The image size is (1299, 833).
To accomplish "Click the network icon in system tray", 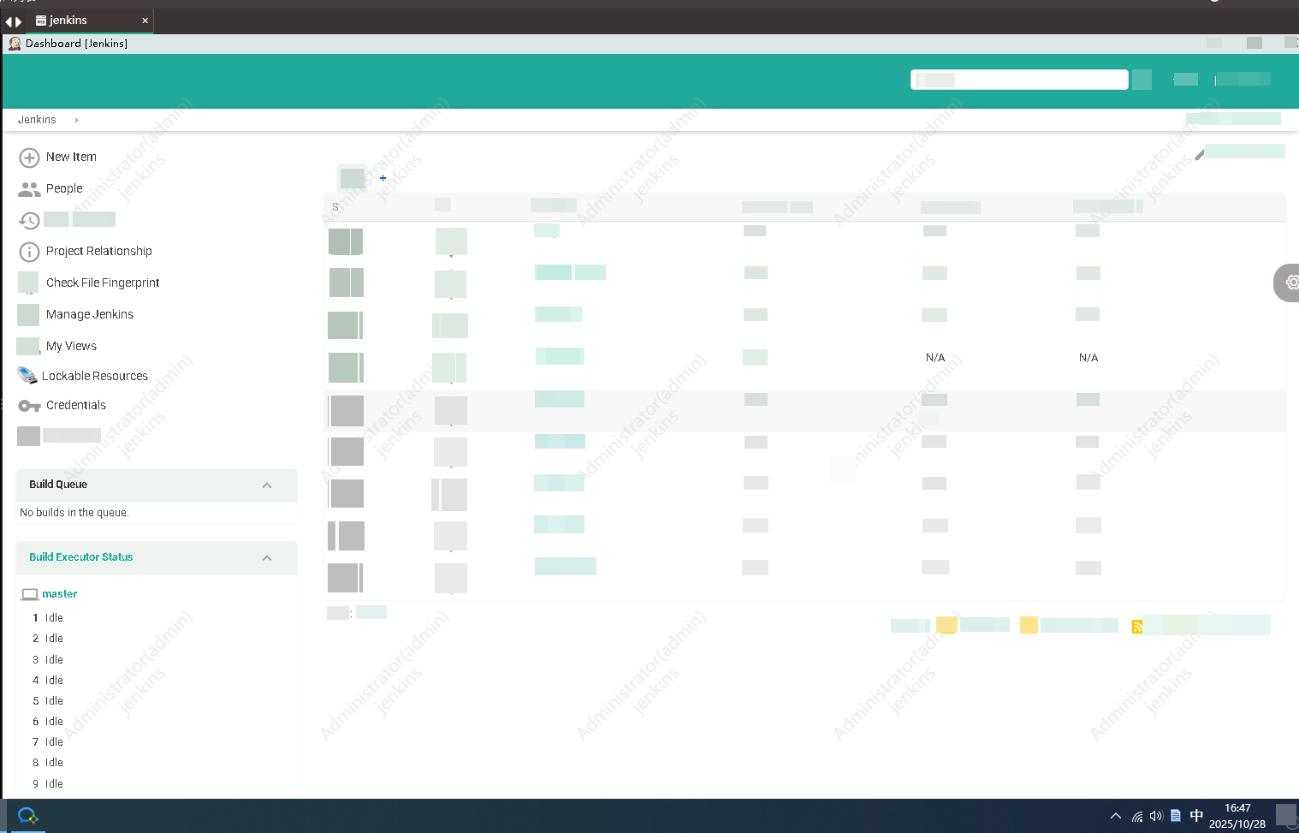I will pos(1137,817).
